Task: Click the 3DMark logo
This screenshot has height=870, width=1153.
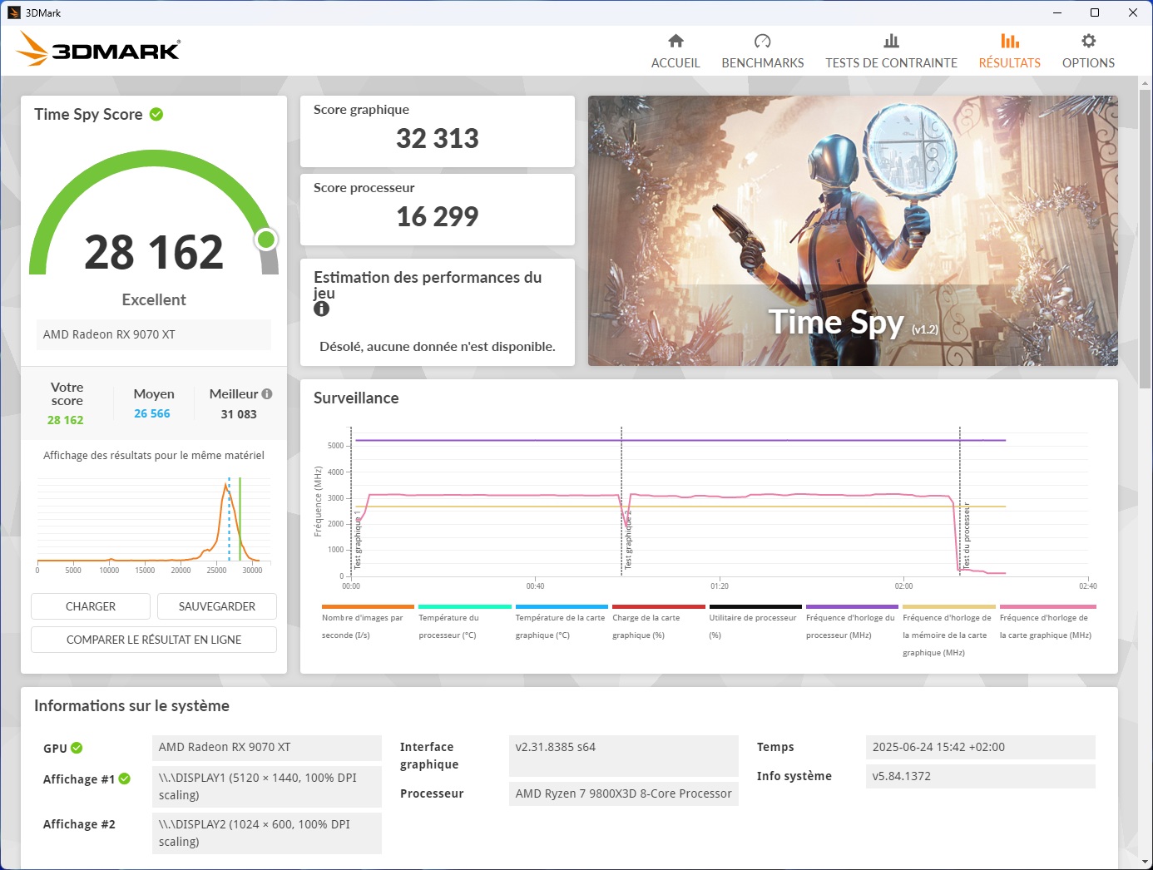Action: [98, 49]
